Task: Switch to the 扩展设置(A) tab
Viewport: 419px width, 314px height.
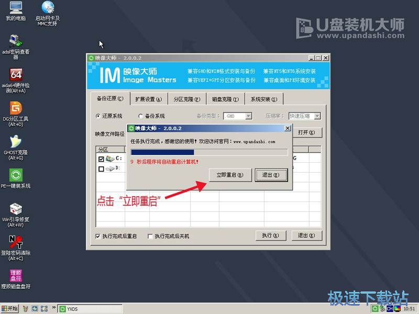Action: 149,99
